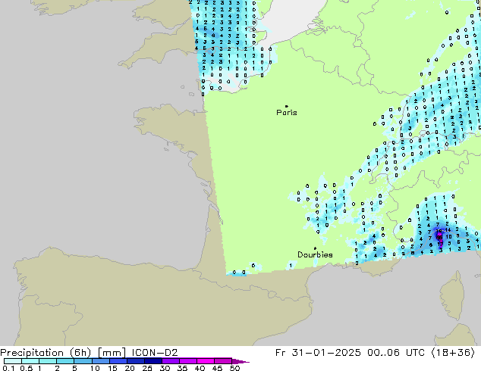The image size is (481, 371).
Task: Pick legend color between 30 and 35
Action: (x=170, y=361)
